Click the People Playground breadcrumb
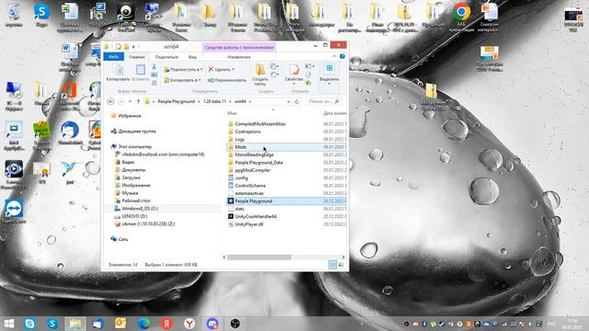589x331 pixels. coord(176,101)
